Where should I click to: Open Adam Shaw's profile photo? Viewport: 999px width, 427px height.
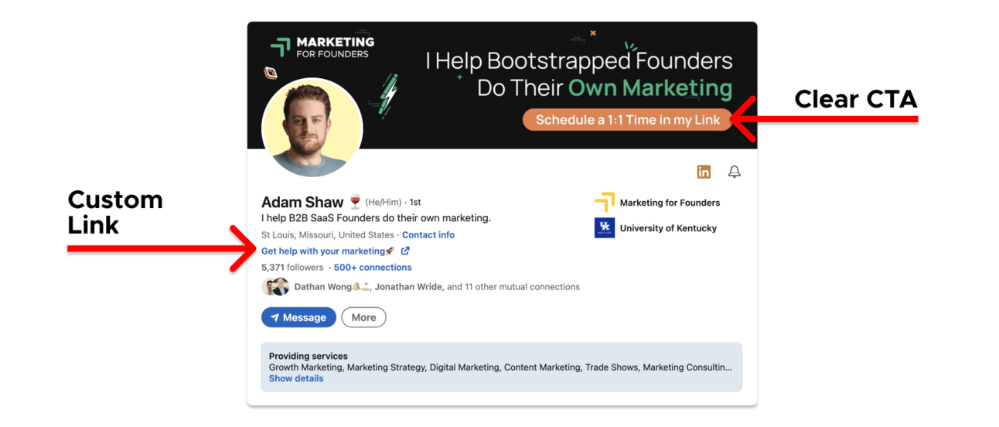click(x=312, y=128)
